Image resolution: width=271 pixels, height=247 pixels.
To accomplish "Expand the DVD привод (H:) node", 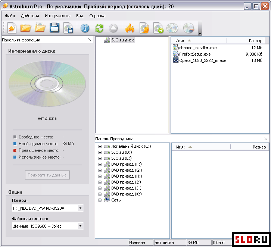I will point(100,176).
